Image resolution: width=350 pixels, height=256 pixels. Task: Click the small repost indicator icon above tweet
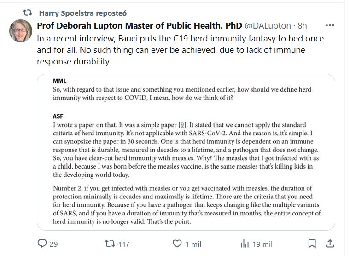click(x=27, y=12)
